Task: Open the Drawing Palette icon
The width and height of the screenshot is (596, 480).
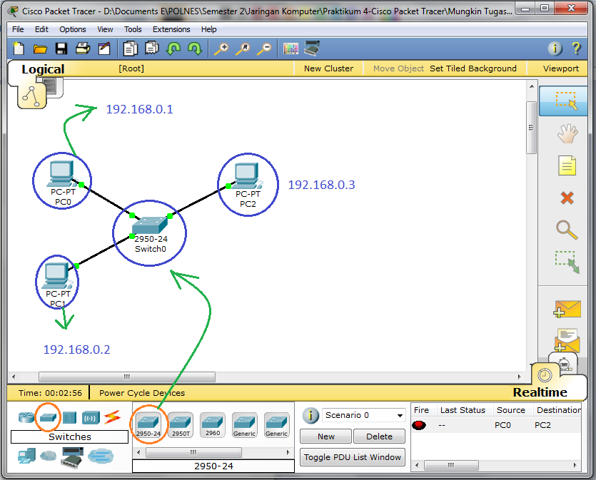Action: click(291, 48)
